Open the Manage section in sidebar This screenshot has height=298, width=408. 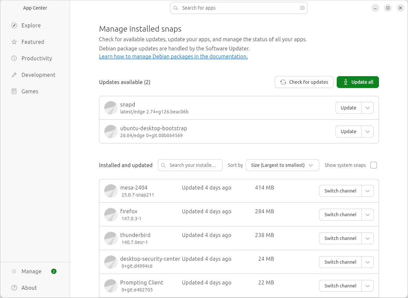click(x=31, y=271)
